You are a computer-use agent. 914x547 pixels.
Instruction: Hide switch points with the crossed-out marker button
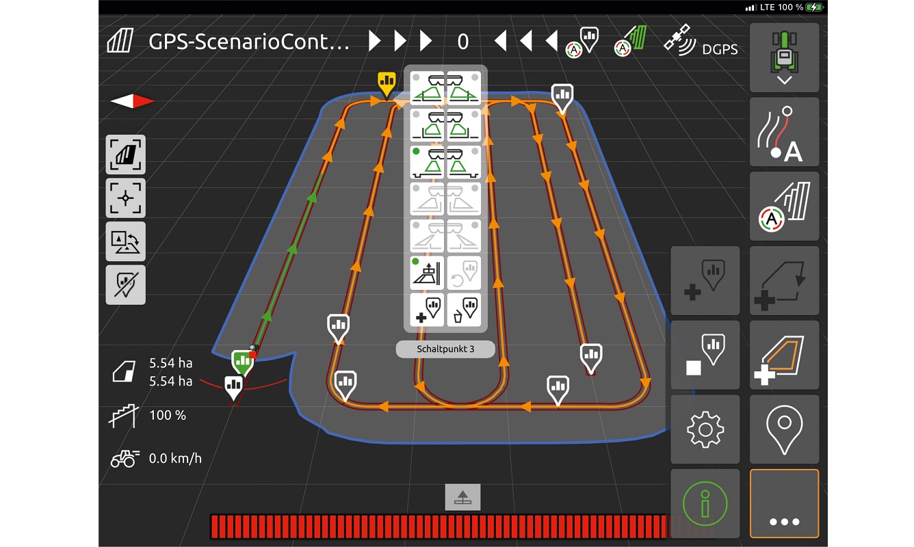coord(125,285)
